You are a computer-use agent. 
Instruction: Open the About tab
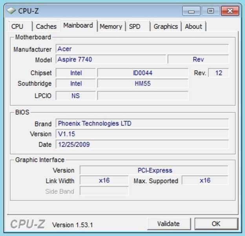coord(194,26)
